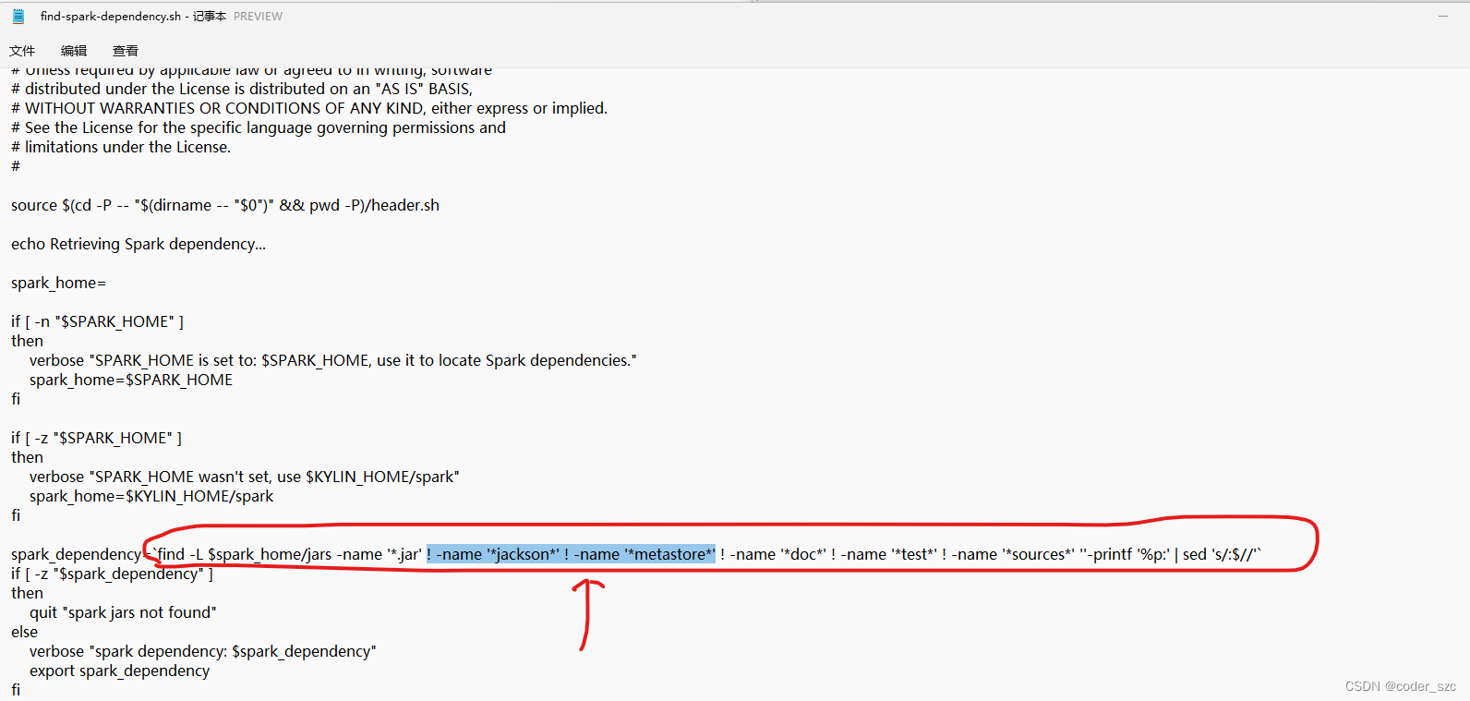
Task: Click the highlighted '! -name *jackson*' selection
Action: coord(571,554)
